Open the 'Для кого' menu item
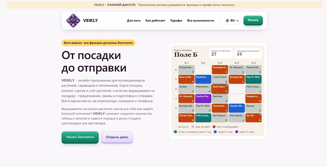 coord(134,20)
